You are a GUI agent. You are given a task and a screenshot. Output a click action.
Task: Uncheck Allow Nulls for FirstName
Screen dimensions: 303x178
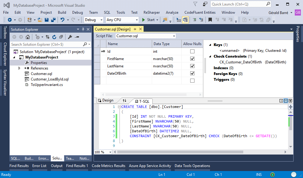tap(192, 59)
